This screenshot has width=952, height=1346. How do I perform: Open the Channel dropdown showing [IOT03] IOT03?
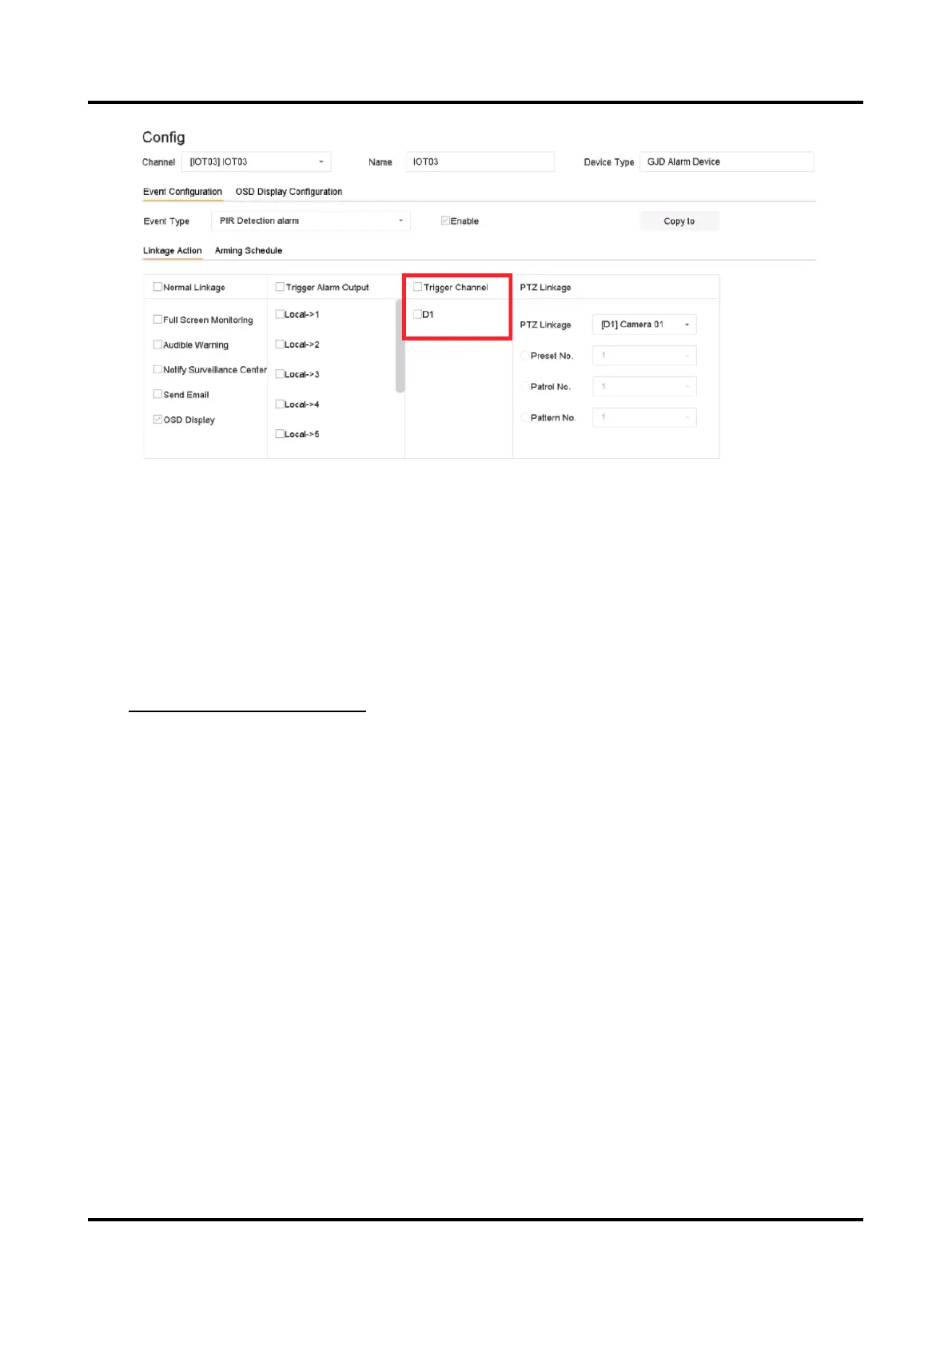(256, 161)
